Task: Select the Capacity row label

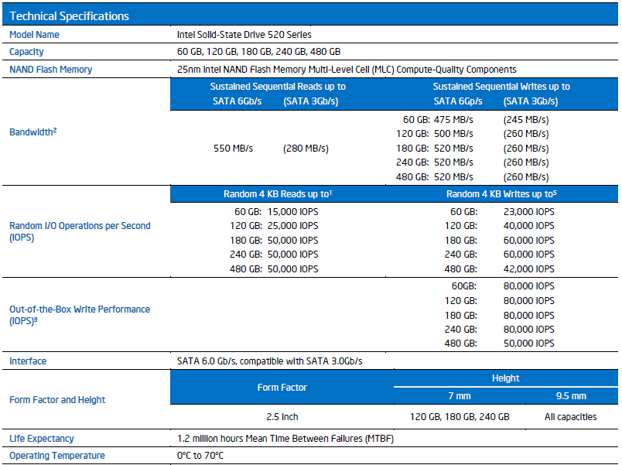Action: click(26, 52)
